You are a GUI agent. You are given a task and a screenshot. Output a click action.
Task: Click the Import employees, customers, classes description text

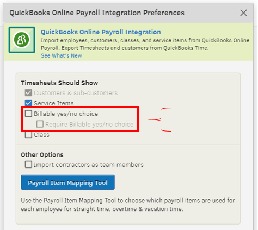point(145,44)
